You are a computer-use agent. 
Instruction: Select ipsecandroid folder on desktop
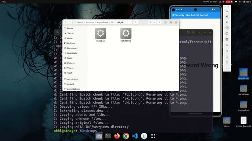pos(243,106)
